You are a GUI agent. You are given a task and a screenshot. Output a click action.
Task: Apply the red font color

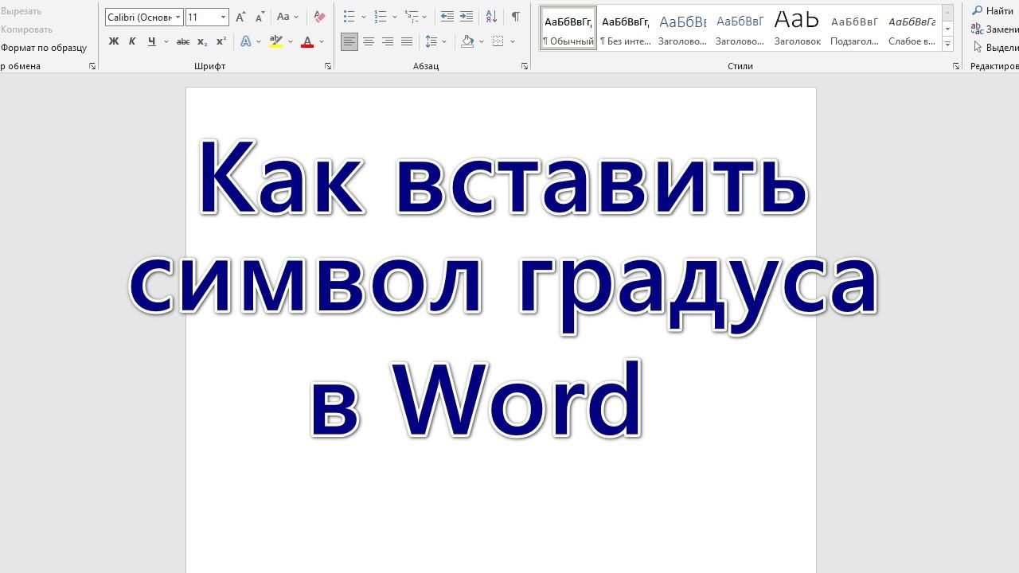(307, 41)
